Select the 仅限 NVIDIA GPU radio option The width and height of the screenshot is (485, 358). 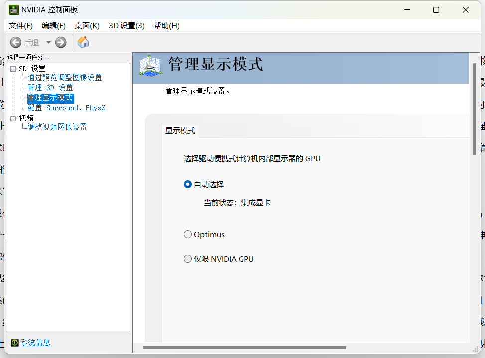point(187,259)
